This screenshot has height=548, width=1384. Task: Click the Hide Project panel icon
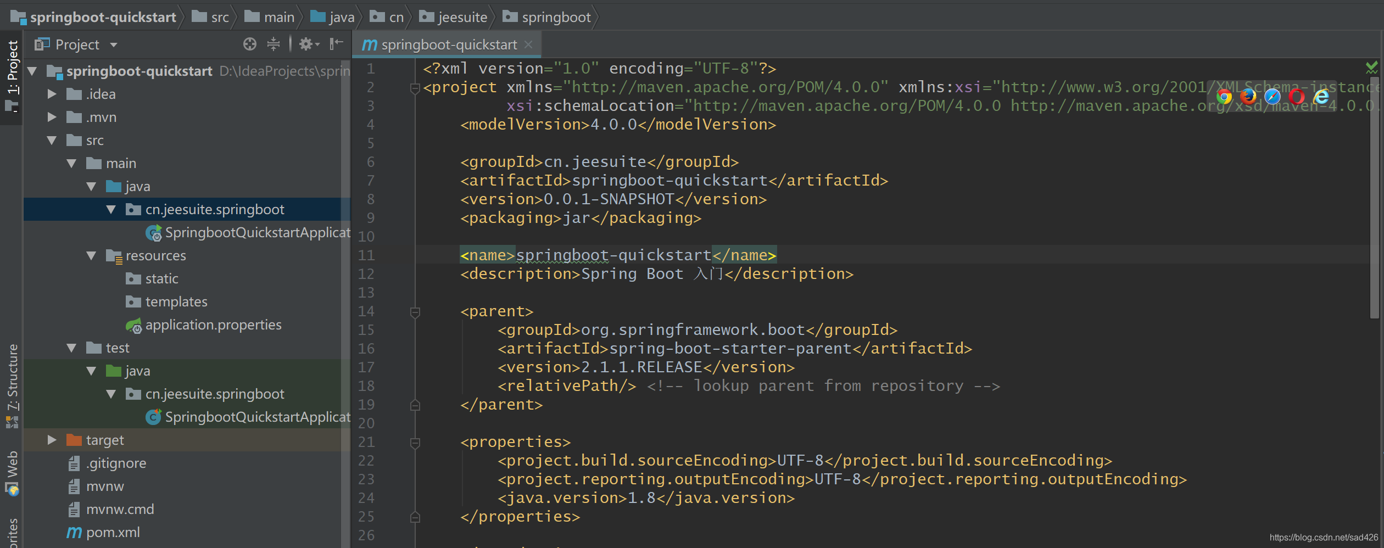point(336,44)
